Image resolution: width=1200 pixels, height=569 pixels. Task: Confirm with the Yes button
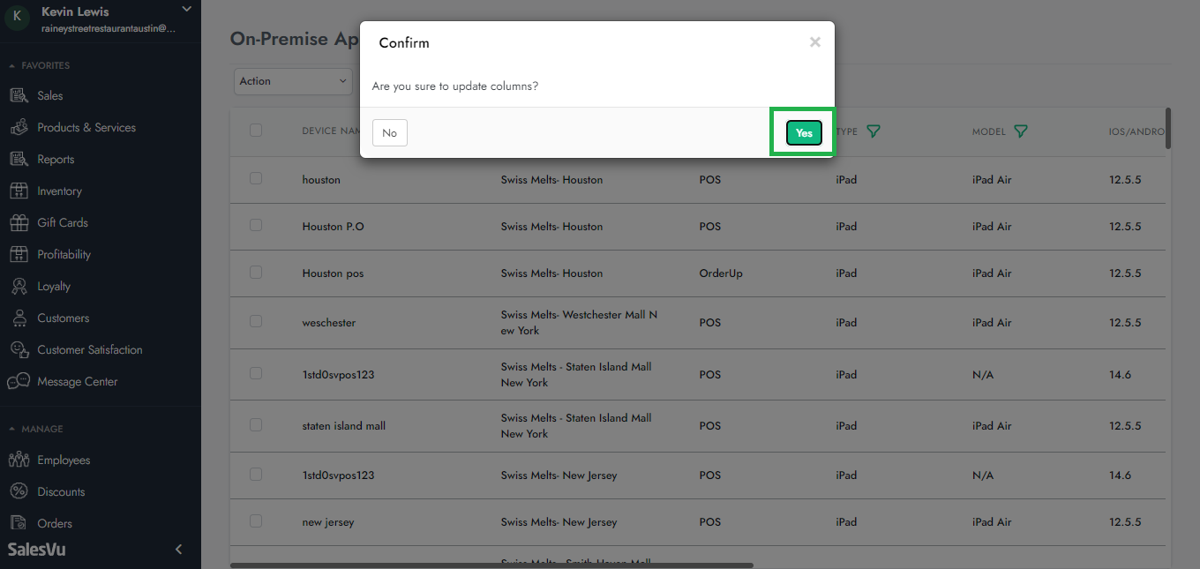[x=803, y=133]
